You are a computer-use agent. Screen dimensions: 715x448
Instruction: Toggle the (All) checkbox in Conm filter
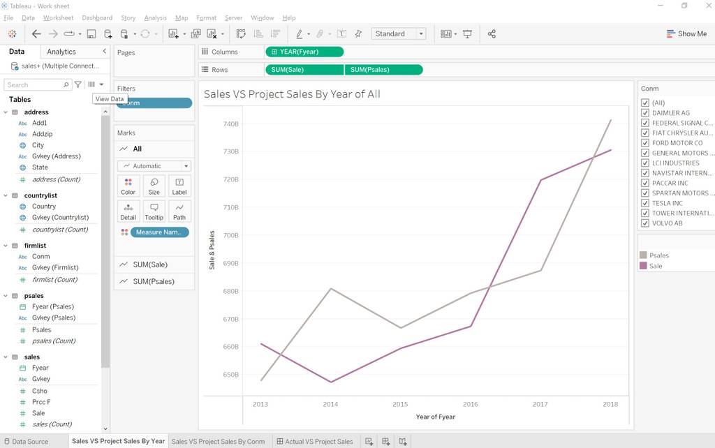pyautogui.click(x=644, y=103)
